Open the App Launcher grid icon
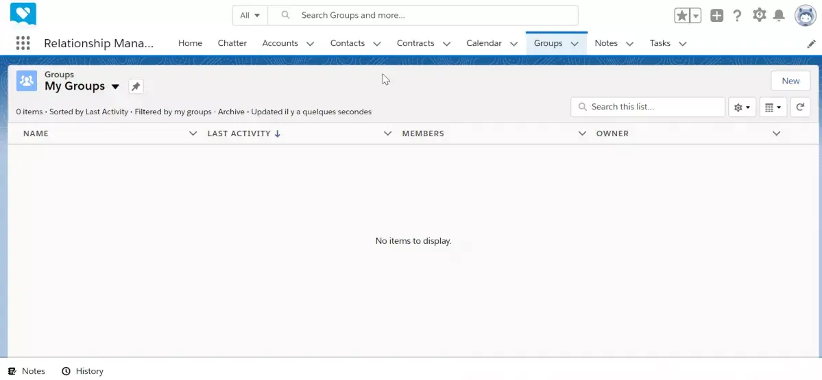Image resolution: width=822 pixels, height=380 pixels. tap(23, 43)
